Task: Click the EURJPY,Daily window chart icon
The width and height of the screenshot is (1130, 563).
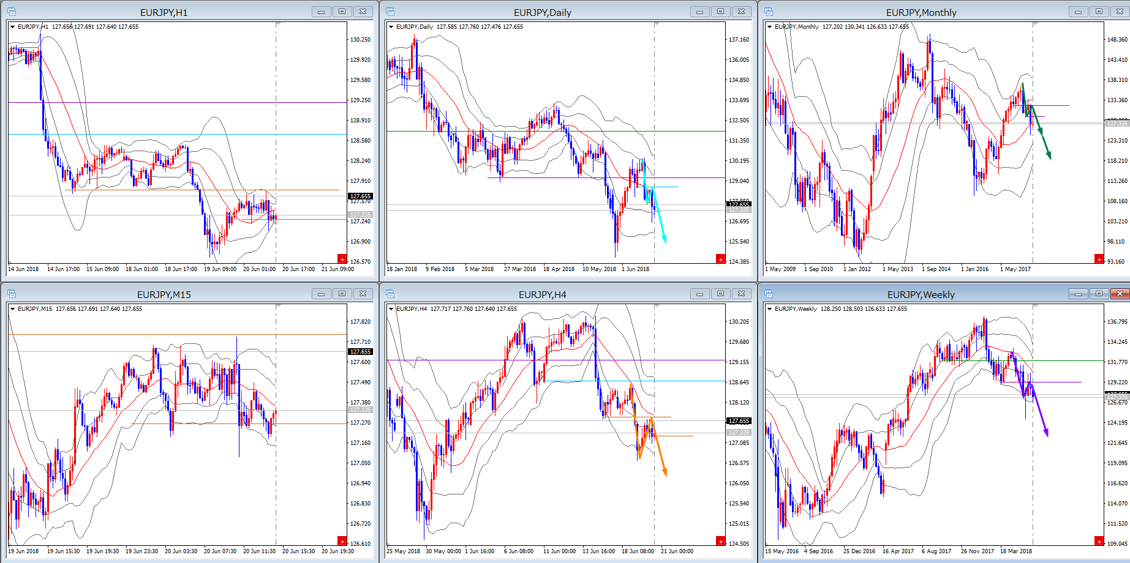Action: pos(390,12)
